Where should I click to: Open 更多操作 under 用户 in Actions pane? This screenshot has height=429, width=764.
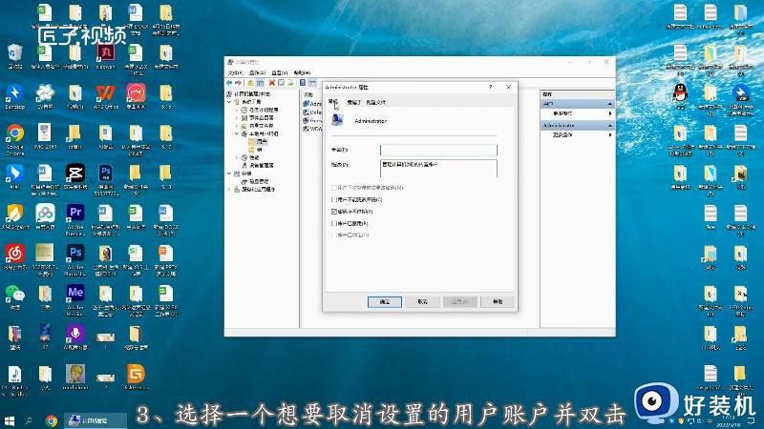[x=577, y=113]
